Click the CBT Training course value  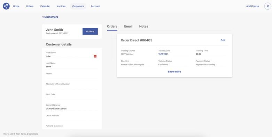pyautogui.click(x=127, y=54)
